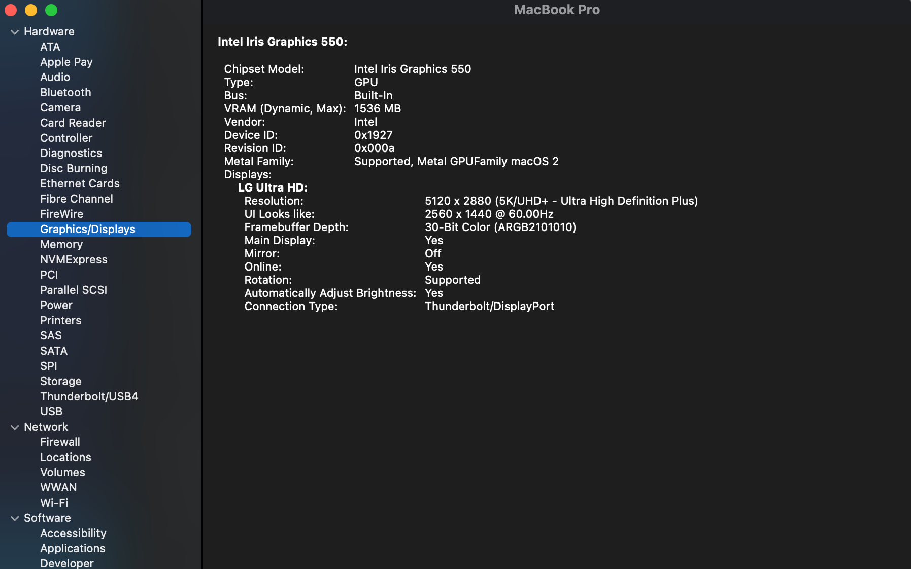Select Diagnostics in the sidebar
The image size is (911, 569).
click(x=71, y=153)
